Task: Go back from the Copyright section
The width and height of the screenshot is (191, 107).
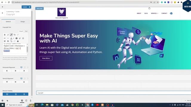Action: pyautogui.click(x=2, y=13)
